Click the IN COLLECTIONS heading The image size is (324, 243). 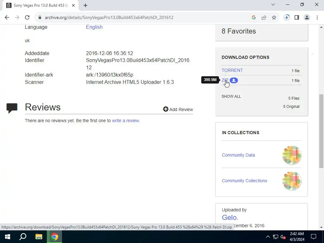(x=240, y=133)
